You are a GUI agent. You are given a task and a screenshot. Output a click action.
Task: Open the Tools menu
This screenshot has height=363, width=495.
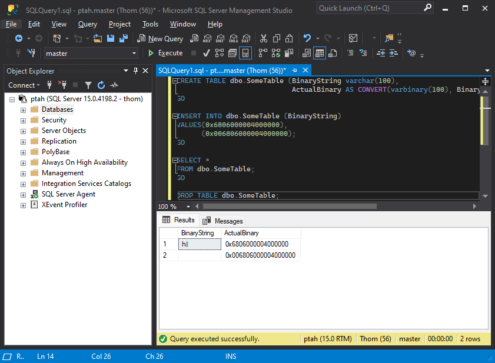pyautogui.click(x=150, y=24)
